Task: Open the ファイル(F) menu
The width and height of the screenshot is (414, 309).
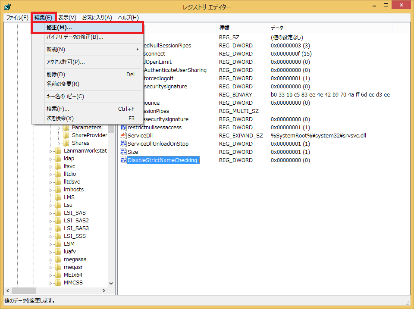Action: (17, 17)
